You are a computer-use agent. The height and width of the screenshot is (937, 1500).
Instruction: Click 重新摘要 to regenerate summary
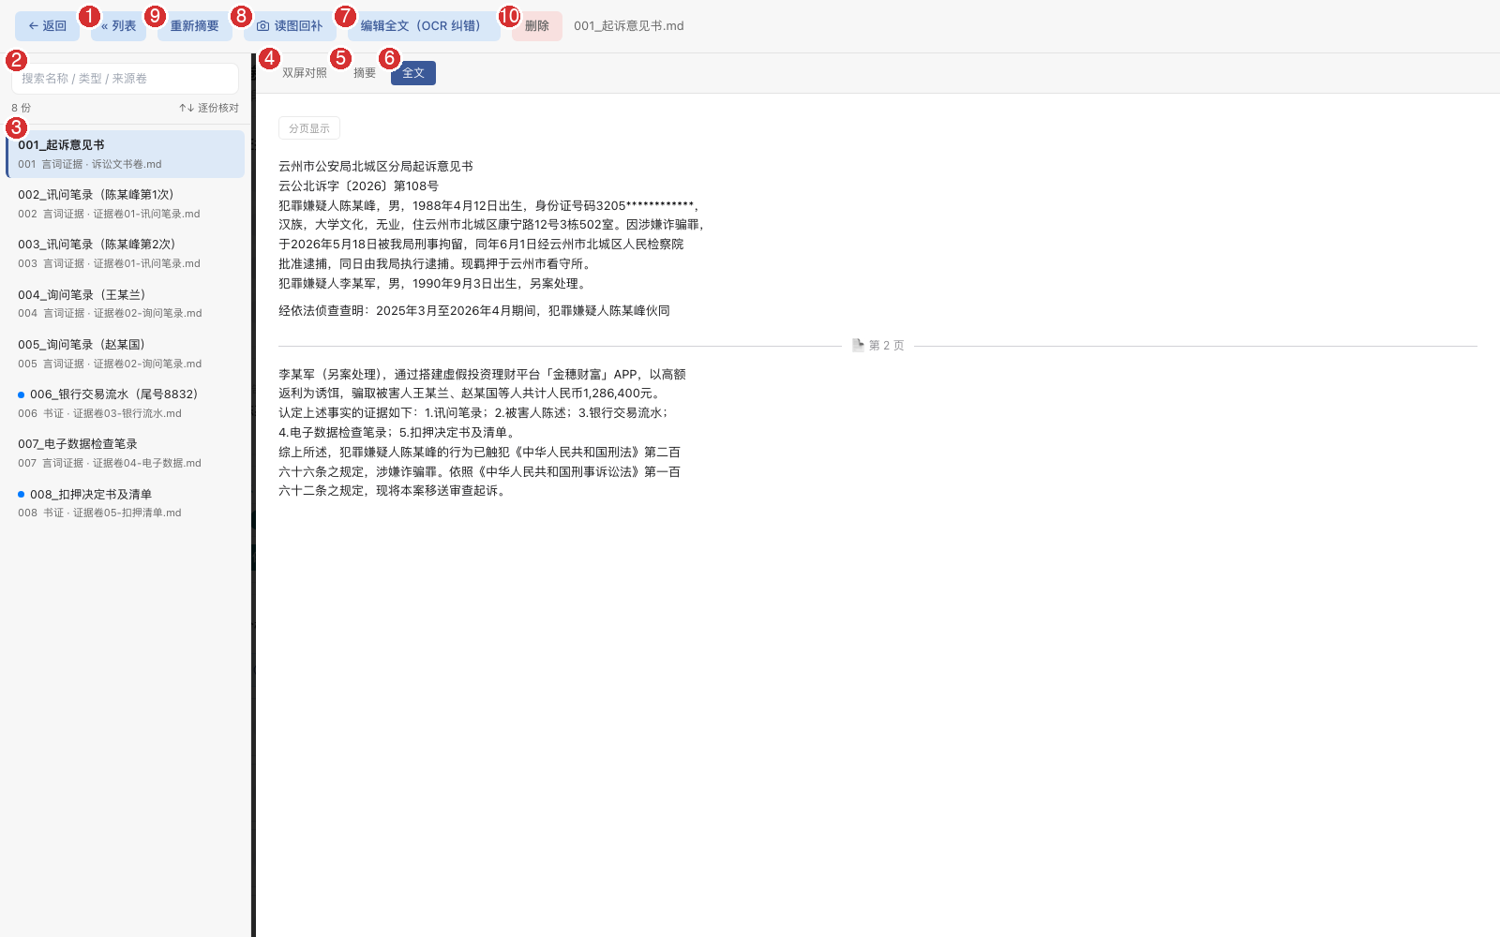(194, 26)
